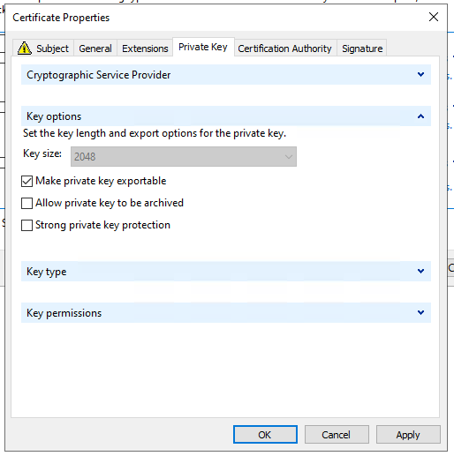Click the Key type section header
The width and height of the screenshot is (454, 456).
226,271
